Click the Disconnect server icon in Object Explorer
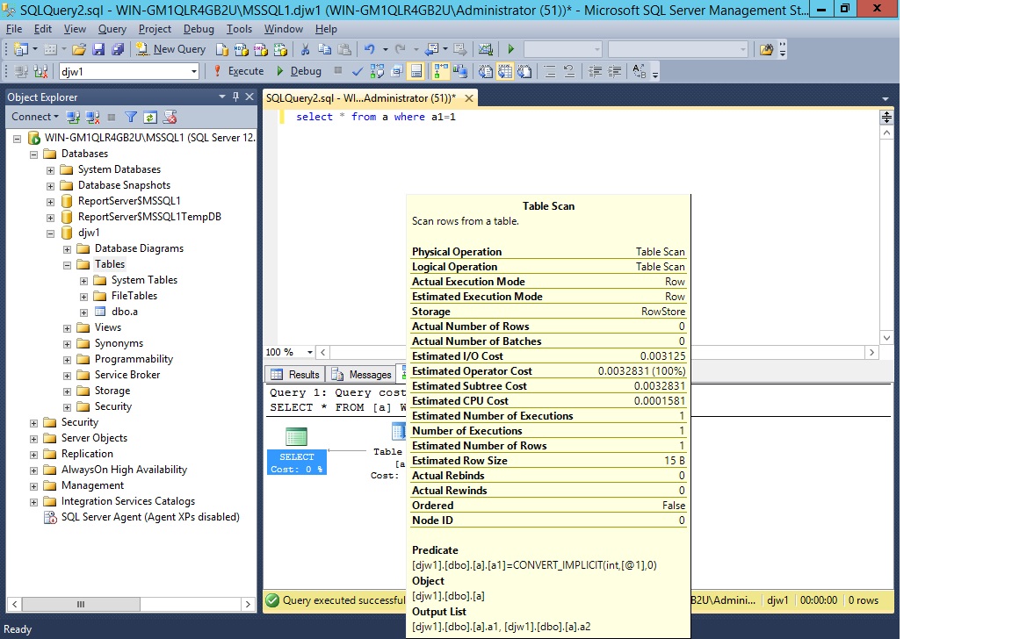Screen dimensions: 1012x639 [90, 116]
